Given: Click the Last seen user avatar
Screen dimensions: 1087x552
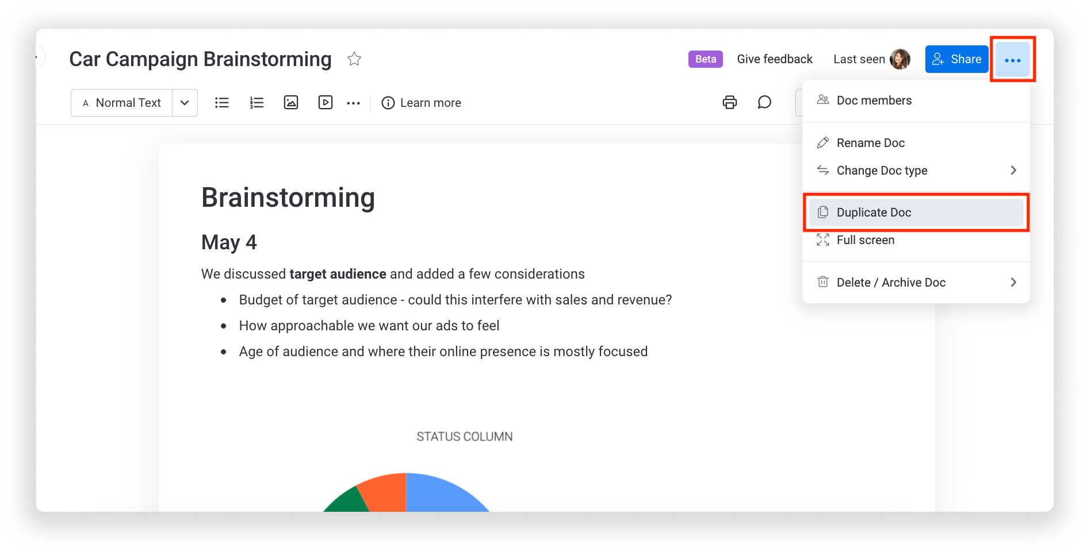Looking at the screenshot, I should pos(900,59).
